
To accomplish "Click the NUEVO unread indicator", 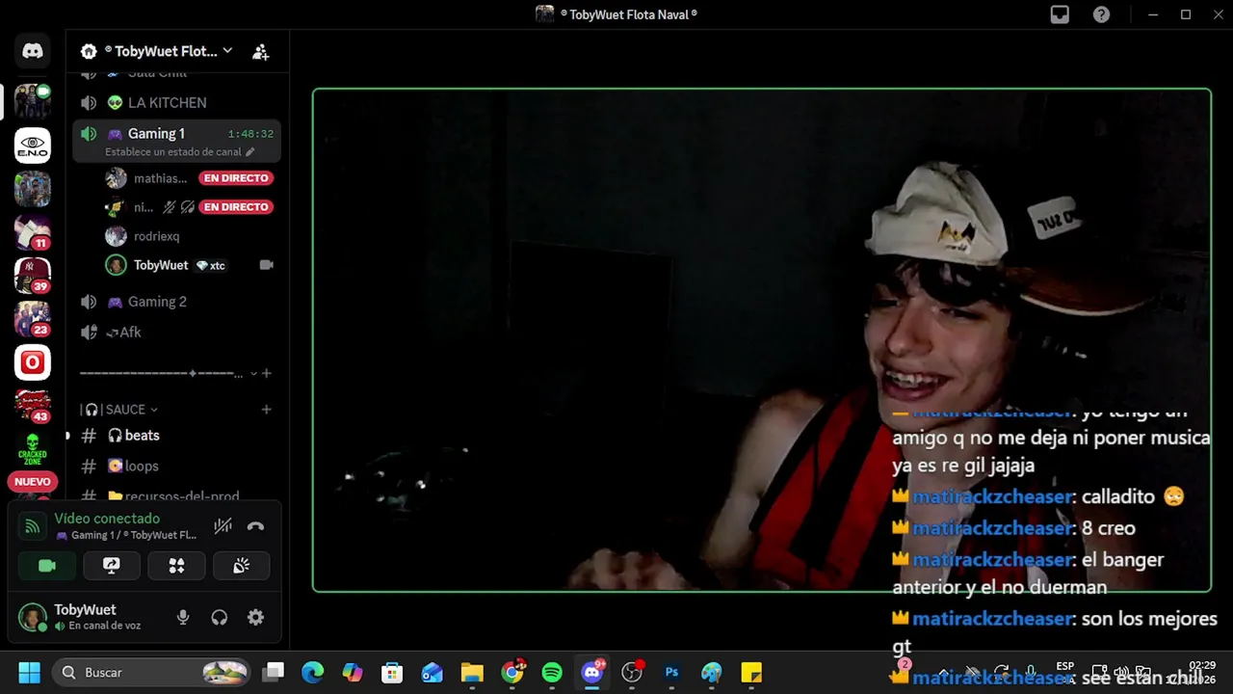I will tap(33, 481).
